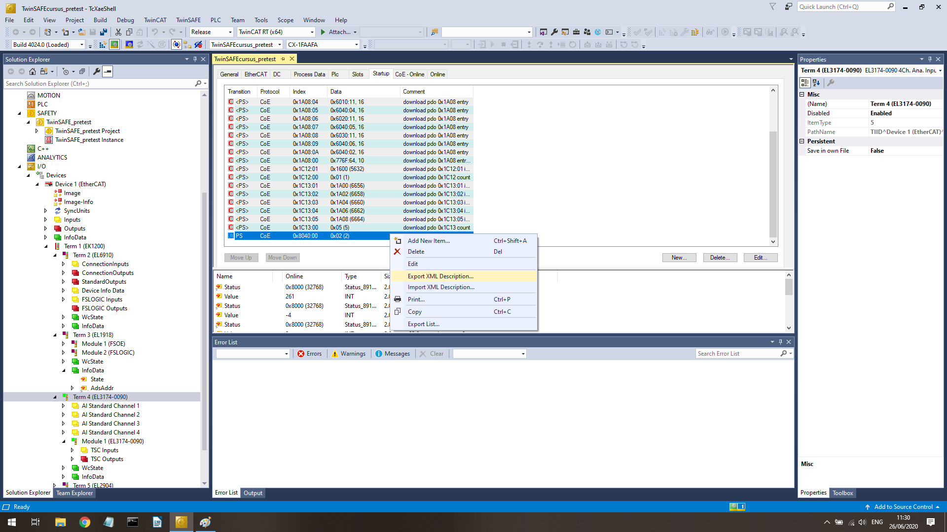Image resolution: width=947 pixels, height=532 pixels.
Task: Toggle the Errors filter in Error List
Action: (309, 354)
